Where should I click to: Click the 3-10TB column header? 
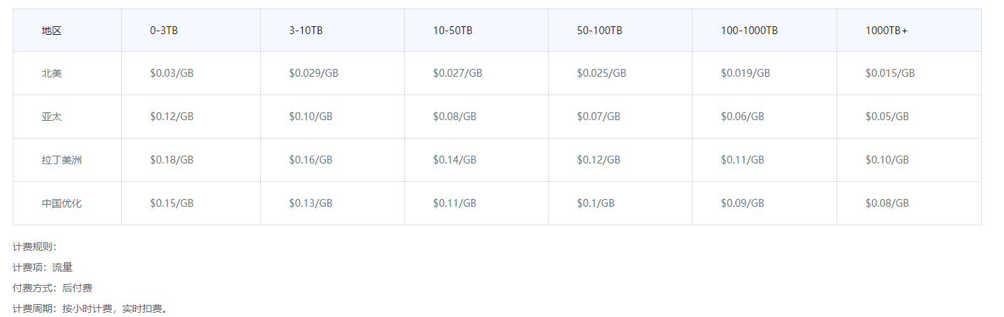click(x=306, y=31)
